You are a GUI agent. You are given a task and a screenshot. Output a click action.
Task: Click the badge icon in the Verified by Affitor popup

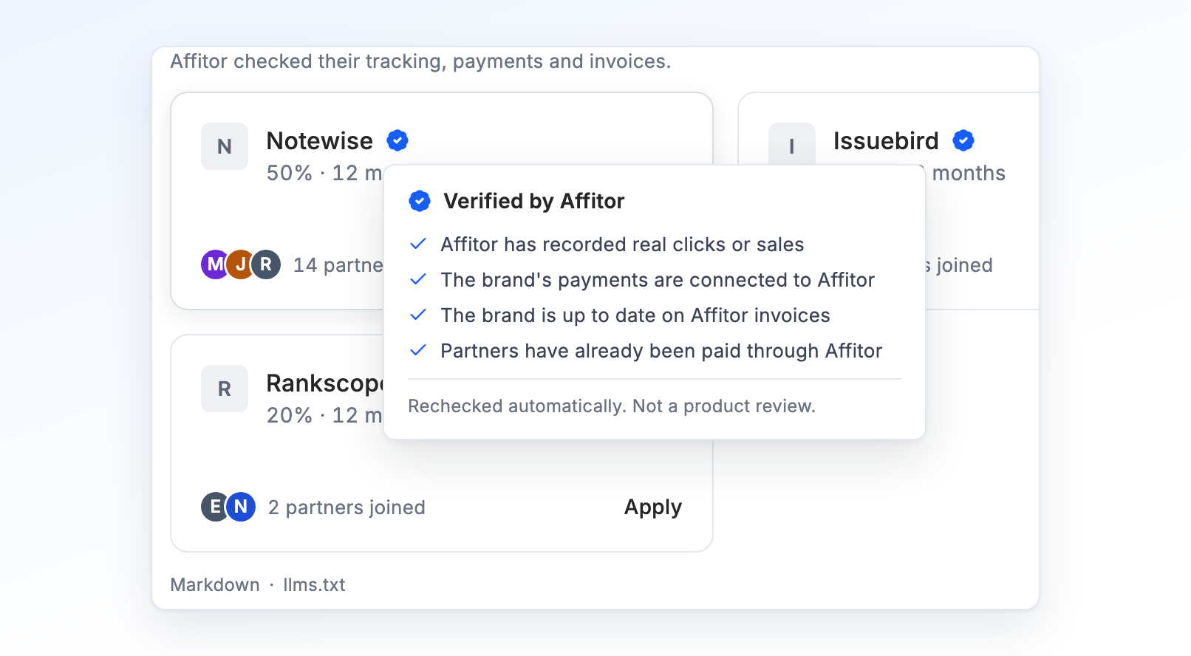pyautogui.click(x=420, y=201)
